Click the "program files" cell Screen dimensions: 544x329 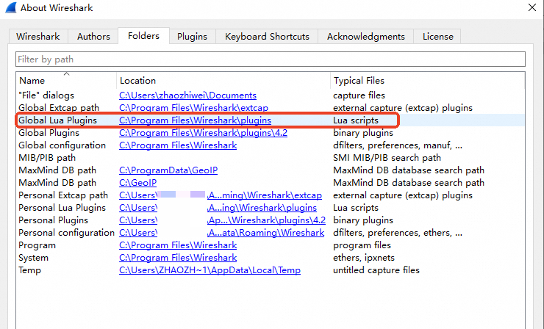pyautogui.click(x=362, y=245)
